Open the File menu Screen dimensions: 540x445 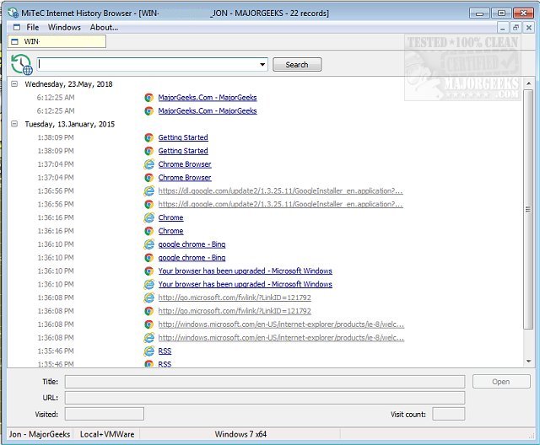click(x=33, y=27)
